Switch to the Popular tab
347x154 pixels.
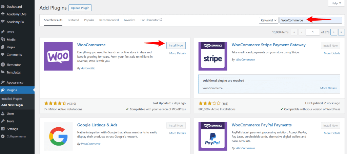click(x=89, y=20)
